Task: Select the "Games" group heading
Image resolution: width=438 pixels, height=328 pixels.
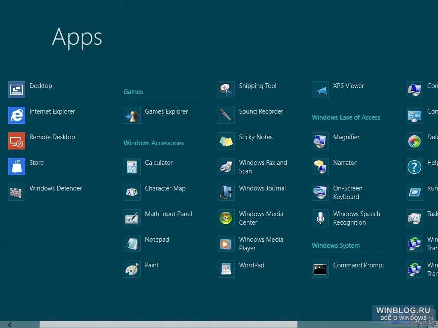Action: (133, 92)
